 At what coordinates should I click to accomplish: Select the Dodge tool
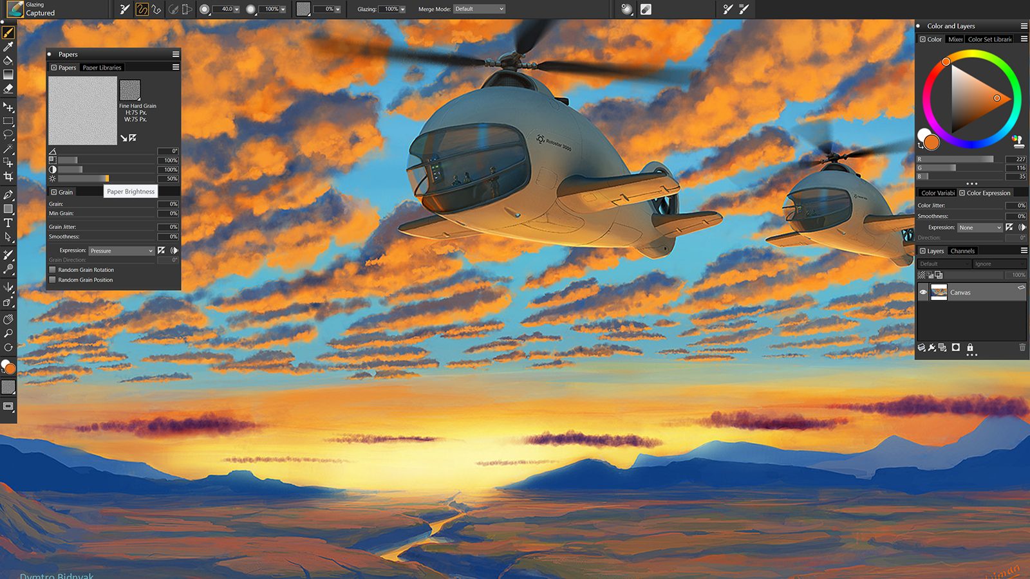pyautogui.click(x=8, y=269)
